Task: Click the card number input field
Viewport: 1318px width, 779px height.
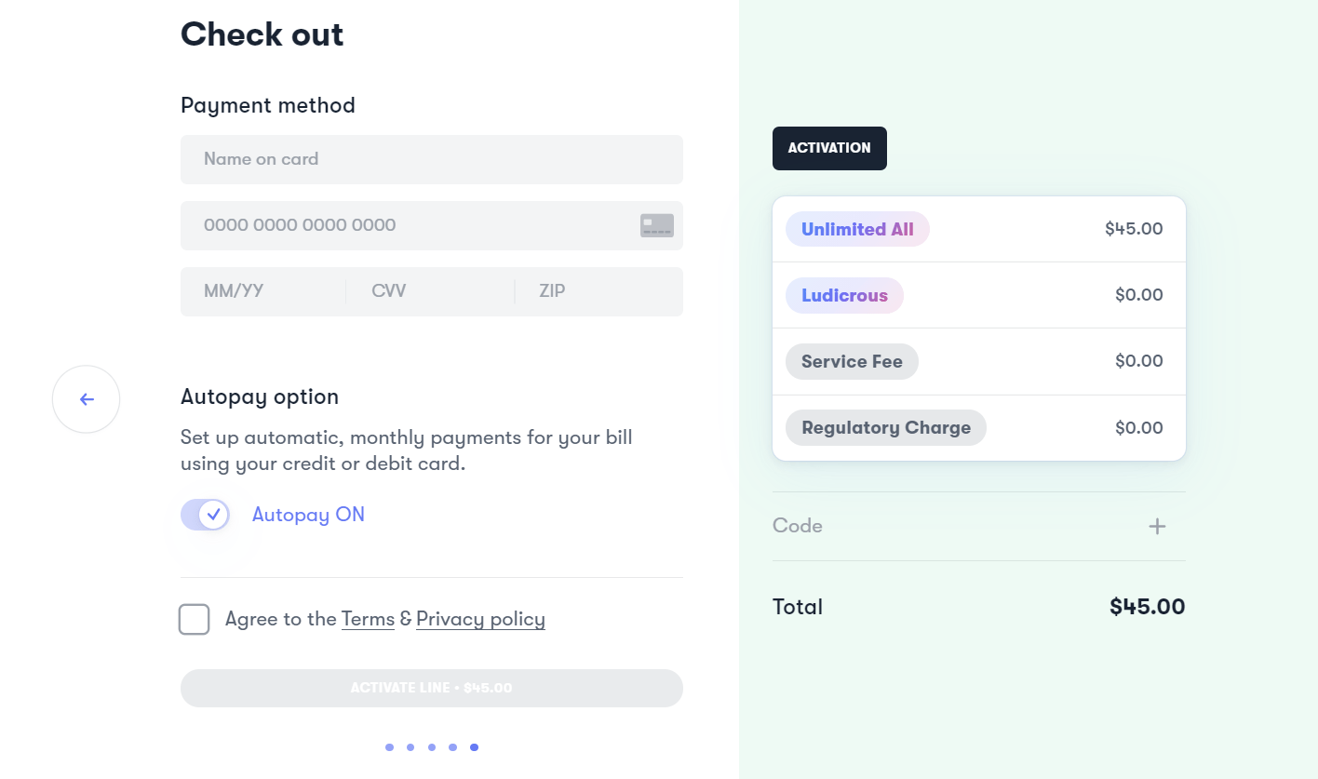Action: pyautogui.click(x=410, y=225)
